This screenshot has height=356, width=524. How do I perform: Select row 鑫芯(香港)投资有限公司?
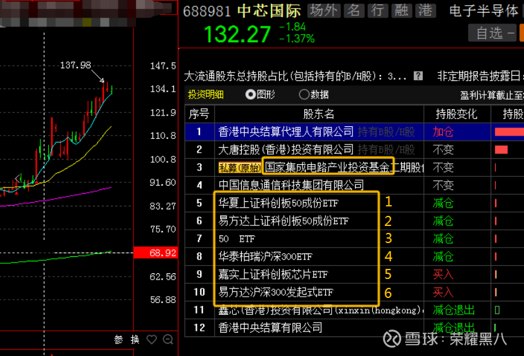(x=354, y=311)
